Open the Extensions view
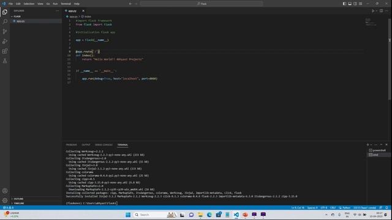This screenshot has height=220, width=392. coord(5,51)
